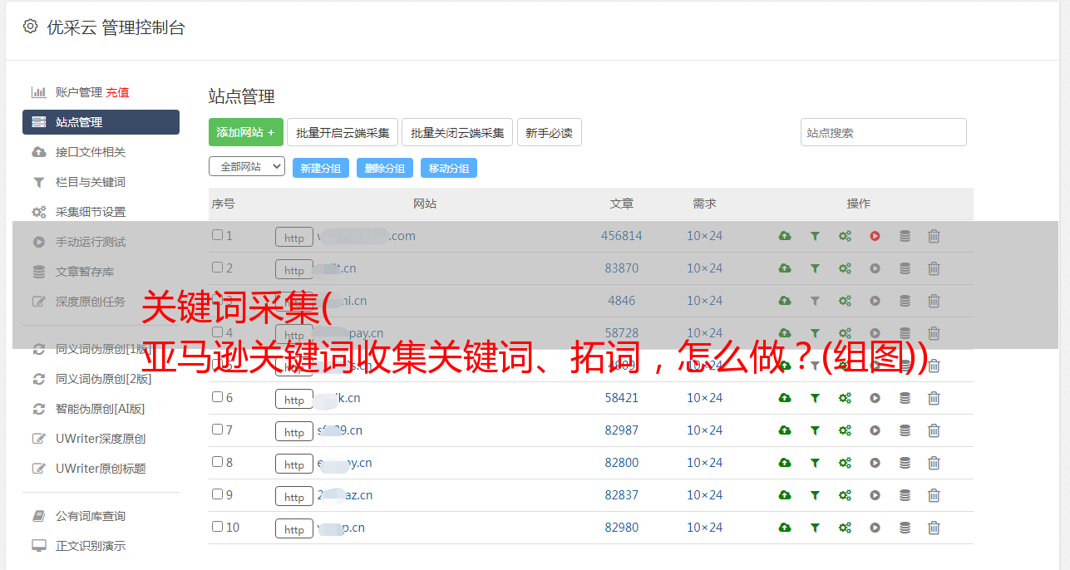Click the 新建分组 button
Image resolution: width=1070 pixels, height=570 pixels.
coord(321,168)
